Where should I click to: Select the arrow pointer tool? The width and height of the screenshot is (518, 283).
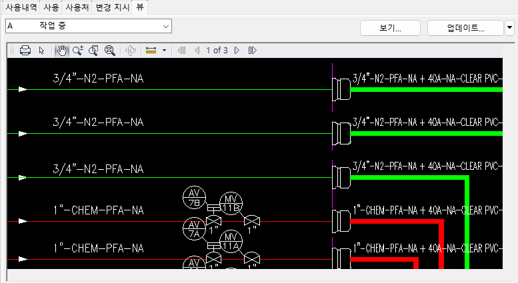(x=41, y=51)
